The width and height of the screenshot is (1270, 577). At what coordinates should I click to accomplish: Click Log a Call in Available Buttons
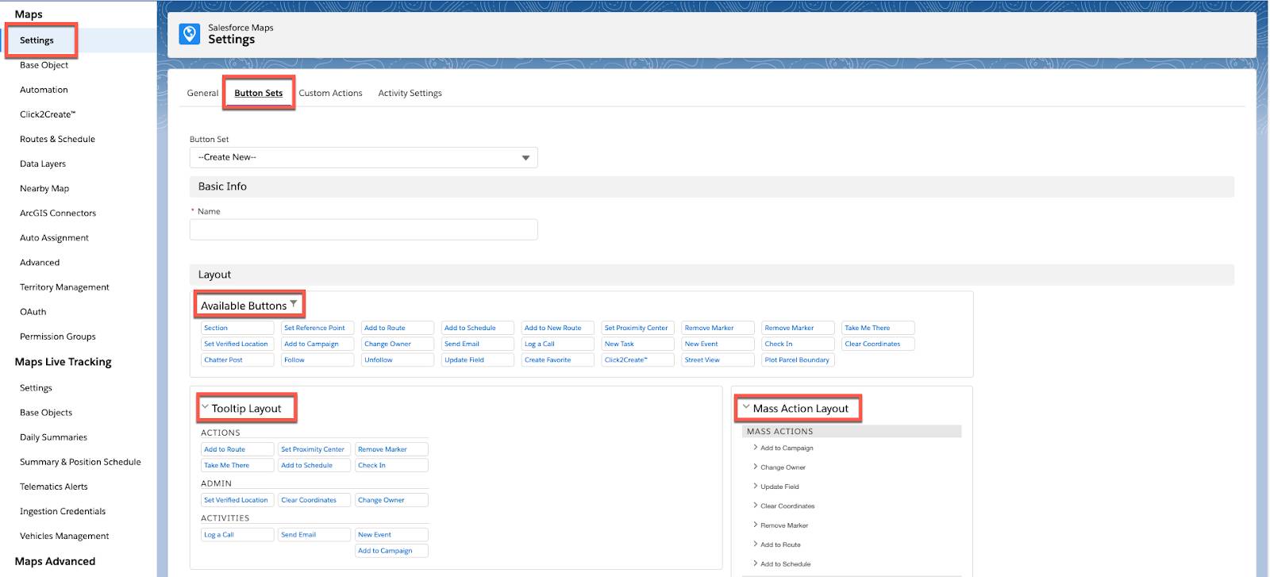tap(558, 344)
